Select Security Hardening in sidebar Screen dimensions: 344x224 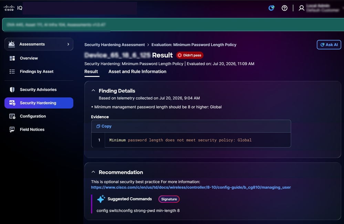pos(39,103)
